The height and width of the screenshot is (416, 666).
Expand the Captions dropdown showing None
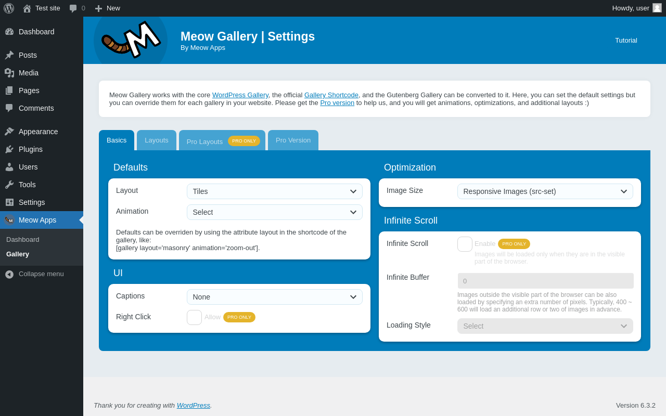[x=275, y=297]
